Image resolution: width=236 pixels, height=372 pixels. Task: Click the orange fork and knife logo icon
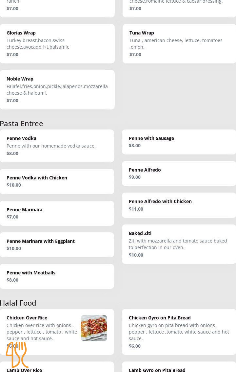17,355
